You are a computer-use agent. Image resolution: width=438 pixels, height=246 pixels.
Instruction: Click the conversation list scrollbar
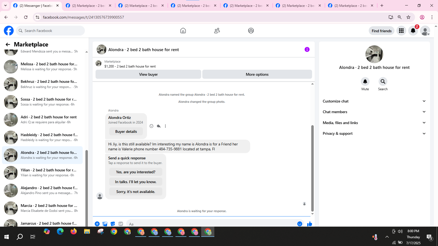click(87, 189)
